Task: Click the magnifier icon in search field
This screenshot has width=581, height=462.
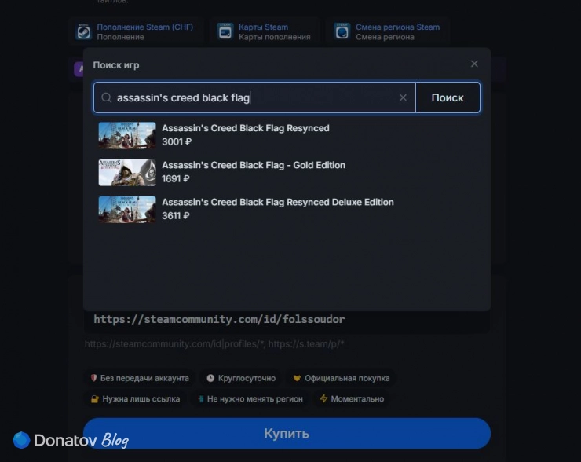Action: pyautogui.click(x=106, y=97)
